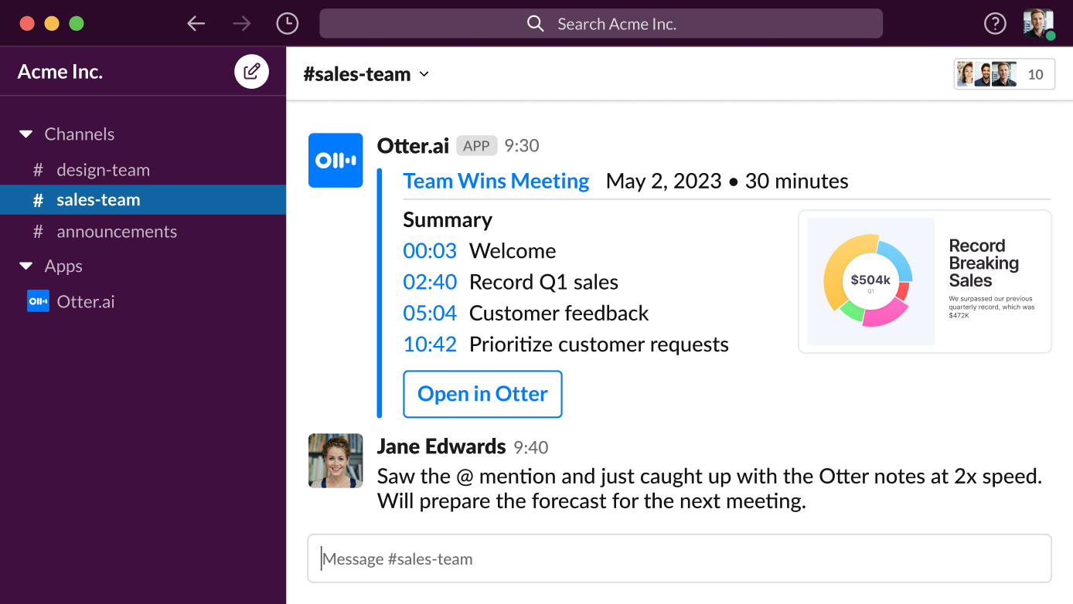Open the Otter.ai app from the sidebar
This screenshot has width=1073, height=604.
click(x=85, y=301)
